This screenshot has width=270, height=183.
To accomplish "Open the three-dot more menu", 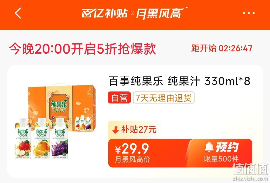I will pyautogui.click(x=249, y=13).
